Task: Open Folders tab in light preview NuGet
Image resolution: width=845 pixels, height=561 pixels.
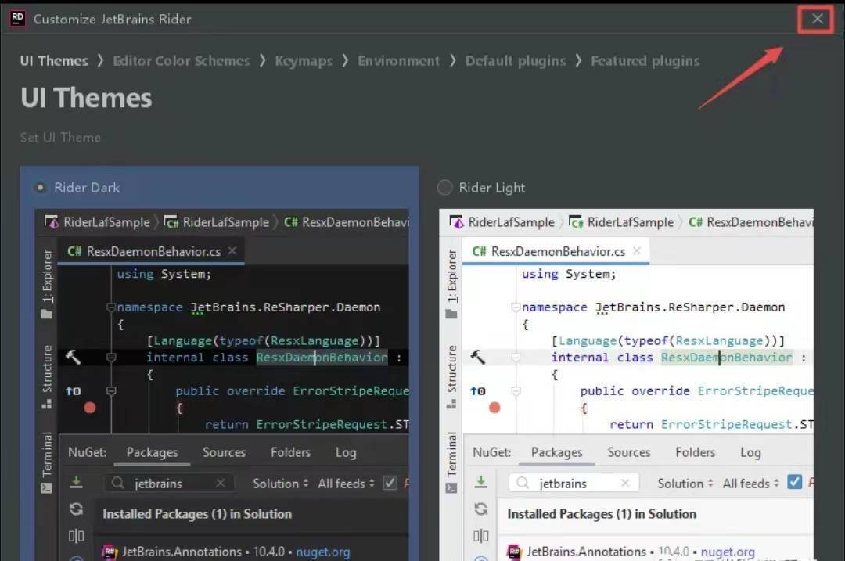Action: tap(696, 452)
